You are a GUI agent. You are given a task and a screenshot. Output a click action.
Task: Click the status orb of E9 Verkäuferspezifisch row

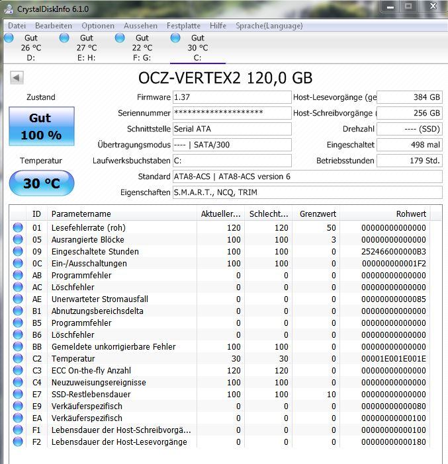coord(18,406)
